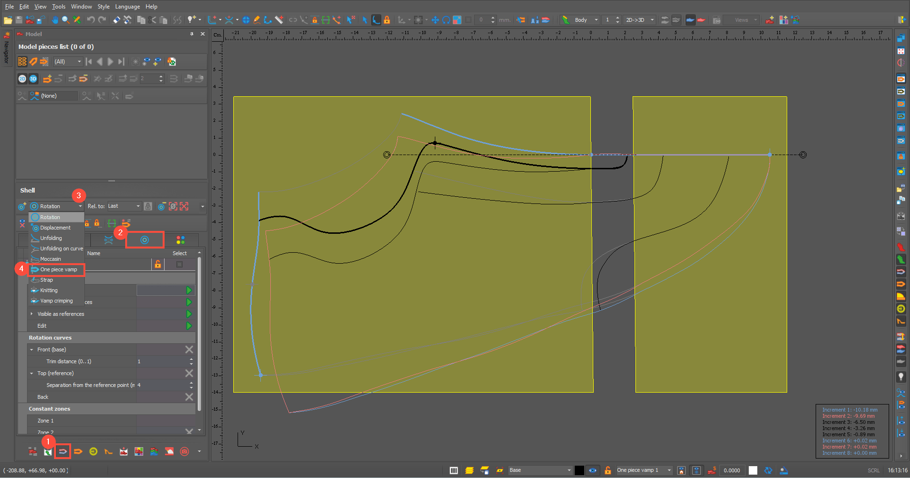Click the black color swatch in status bar
910x478 pixels.
579,470
